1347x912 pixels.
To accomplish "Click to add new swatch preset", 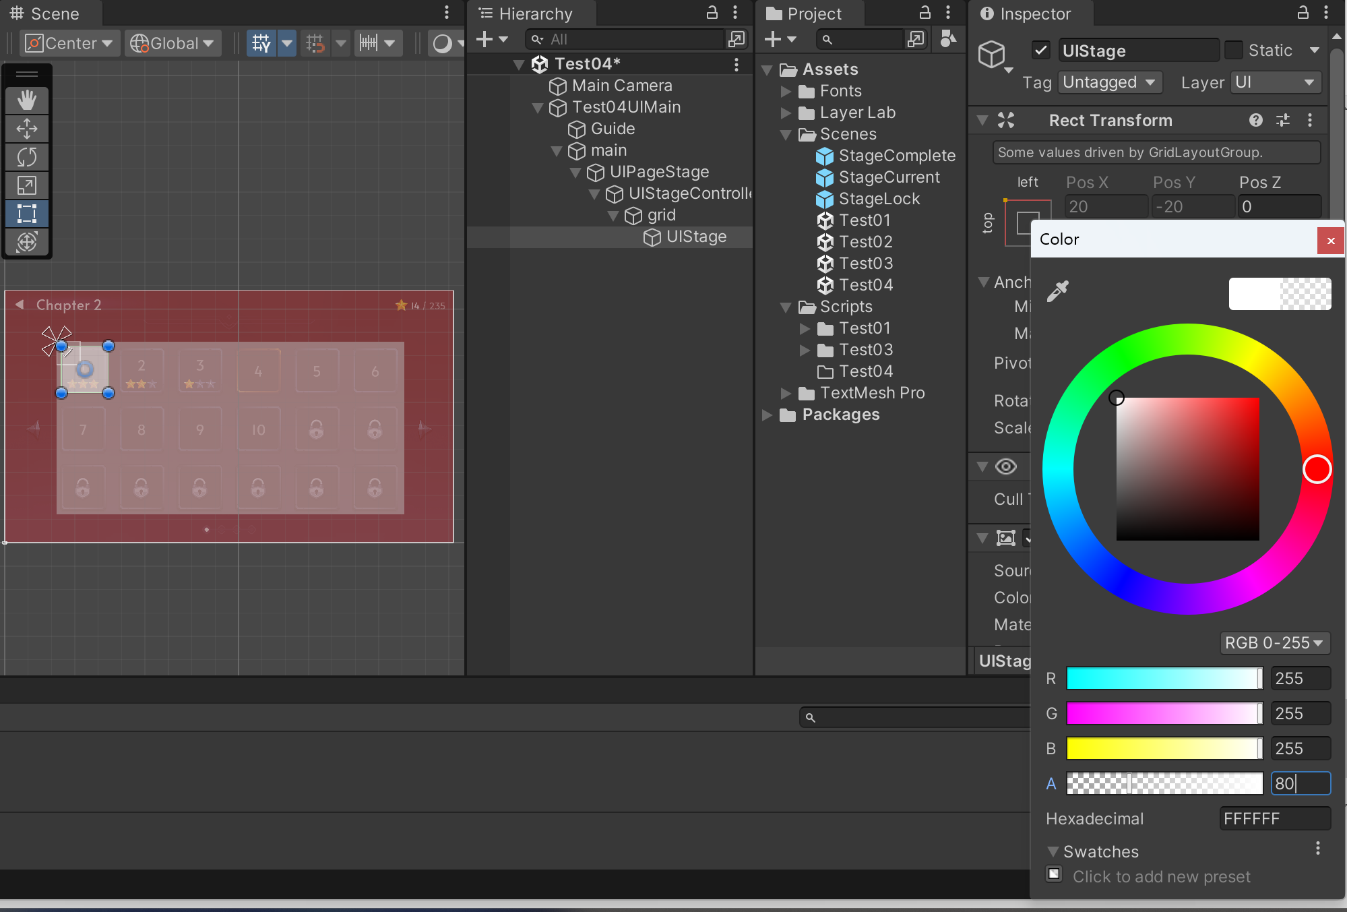I will [x=1055, y=874].
